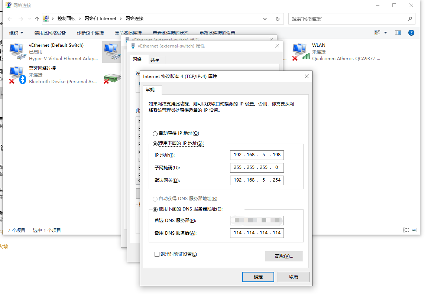
Task: Click the Network Connections breadcrumb
Action: click(135, 19)
